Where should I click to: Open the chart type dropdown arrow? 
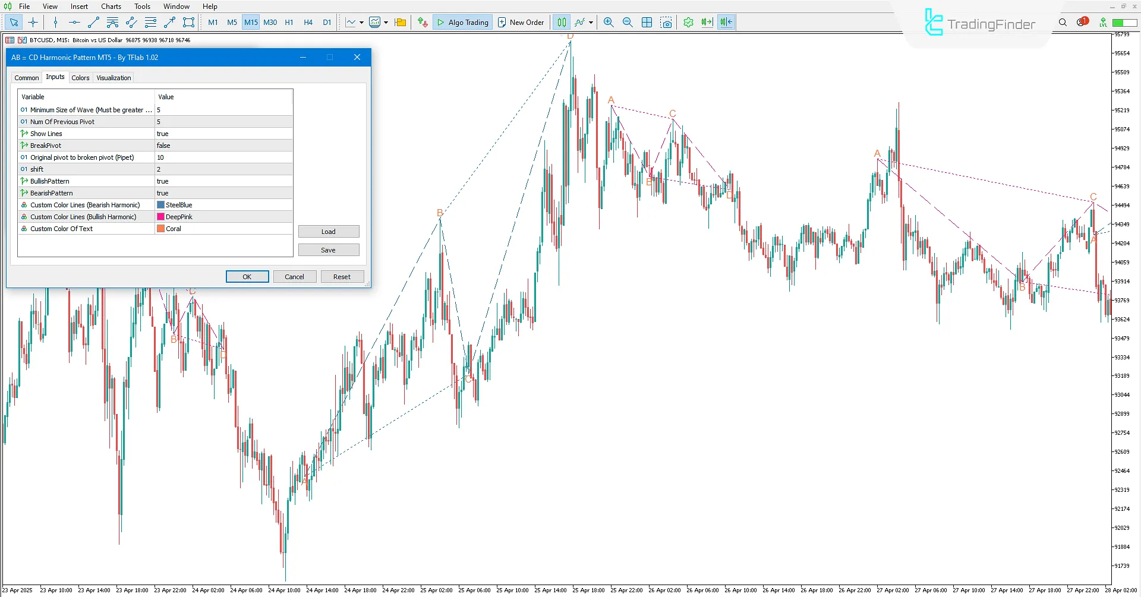click(363, 23)
